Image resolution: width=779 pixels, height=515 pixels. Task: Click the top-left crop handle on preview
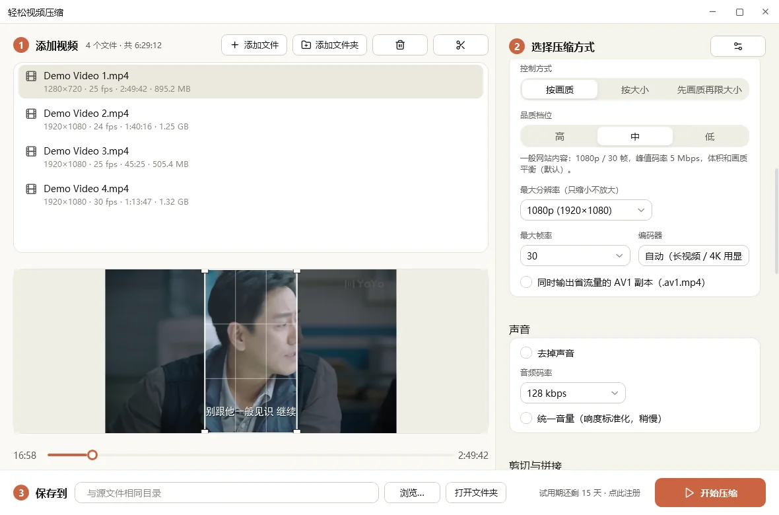(x=205, y=271)
